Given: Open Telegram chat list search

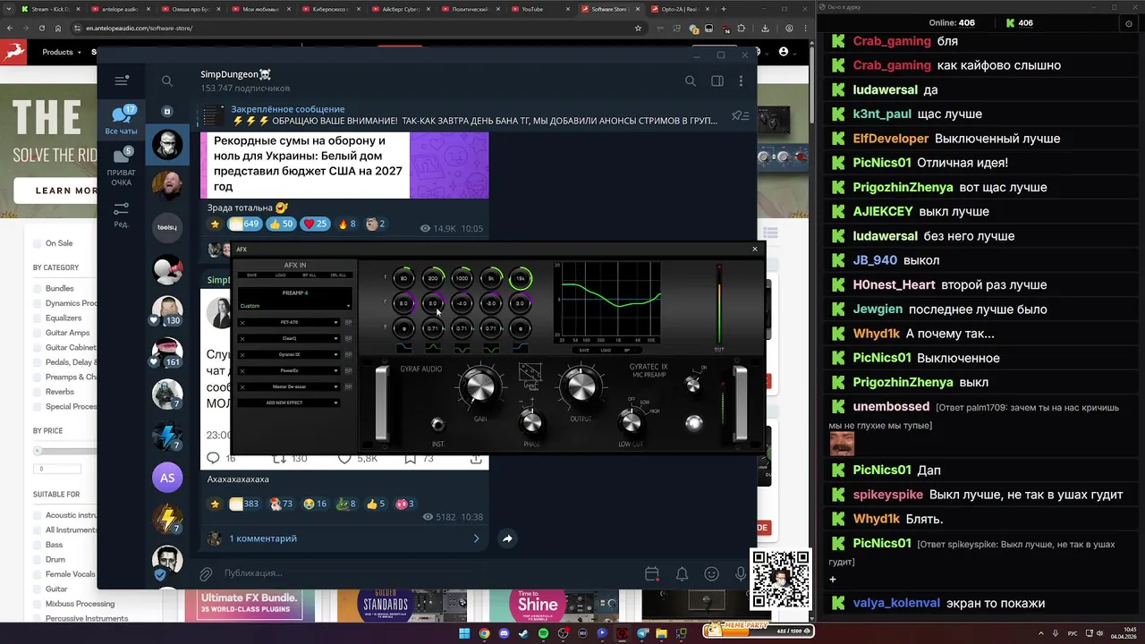Looking at the screenshot, I should coord(167,80).
